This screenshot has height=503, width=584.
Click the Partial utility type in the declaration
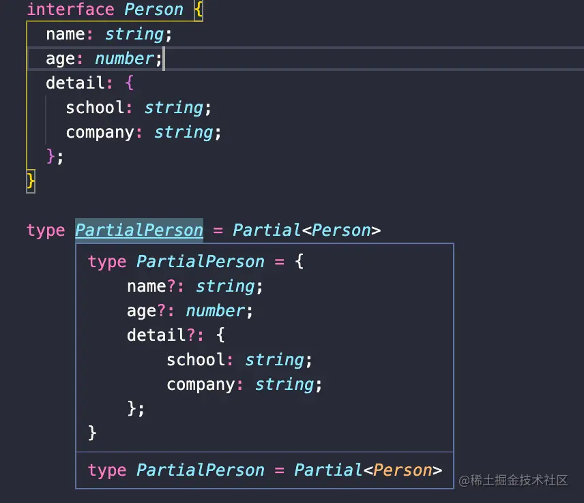[267, 230]
